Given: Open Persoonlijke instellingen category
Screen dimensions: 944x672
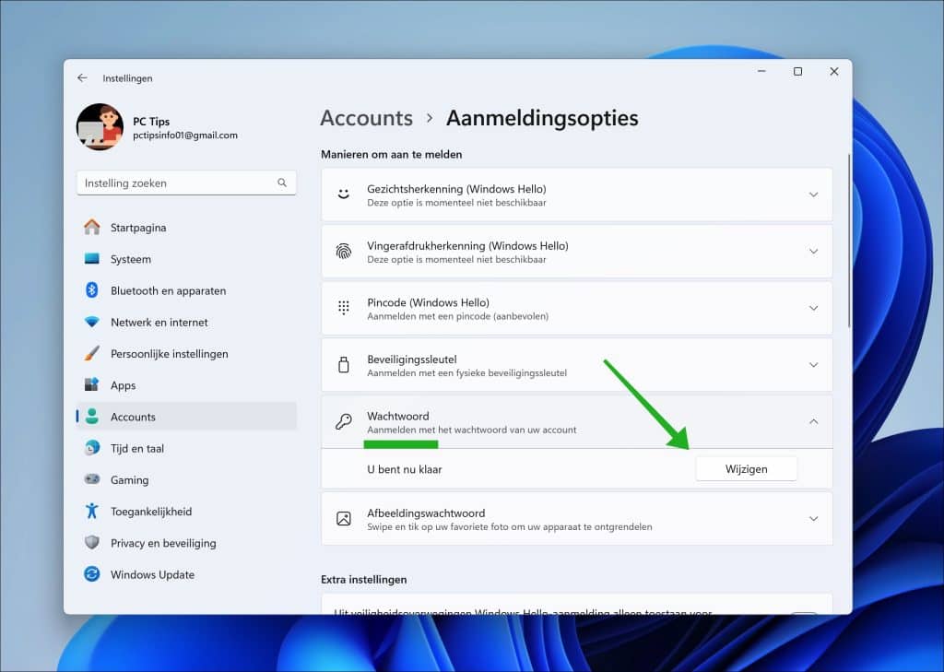Looking at the screenshot, I should click(186, 353).
